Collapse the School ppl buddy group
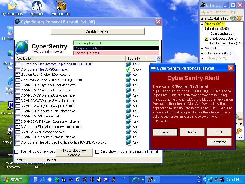Screen dimensions: 245x184 coord(202,29)
